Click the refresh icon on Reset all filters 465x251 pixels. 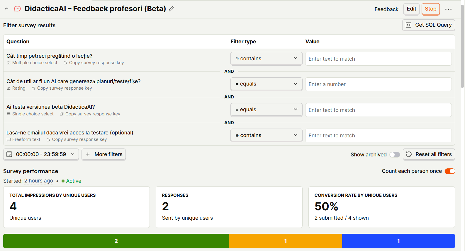[409, 154]
